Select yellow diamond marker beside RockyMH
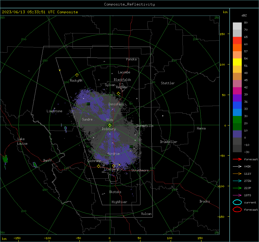 [x=77, y=75]
